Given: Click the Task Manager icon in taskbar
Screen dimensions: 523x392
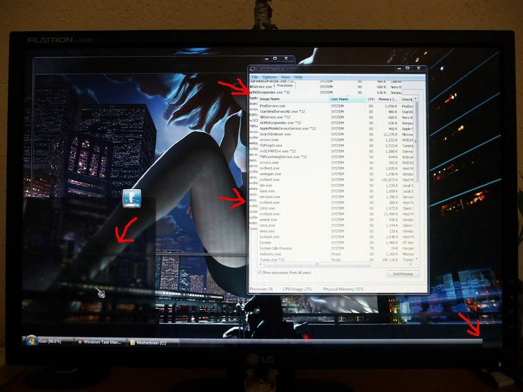Looking at the screenshot, I should [x=80, y=342].
